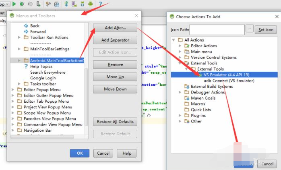This screenshot has height=170, width=281.
Task: Expand the Plug-ins node
Action: pyautogui.click(x=180, y=115)
